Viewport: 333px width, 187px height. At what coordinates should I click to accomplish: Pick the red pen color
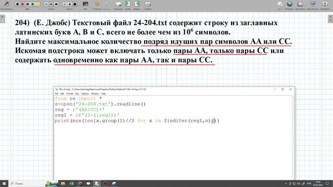point(22,4)
